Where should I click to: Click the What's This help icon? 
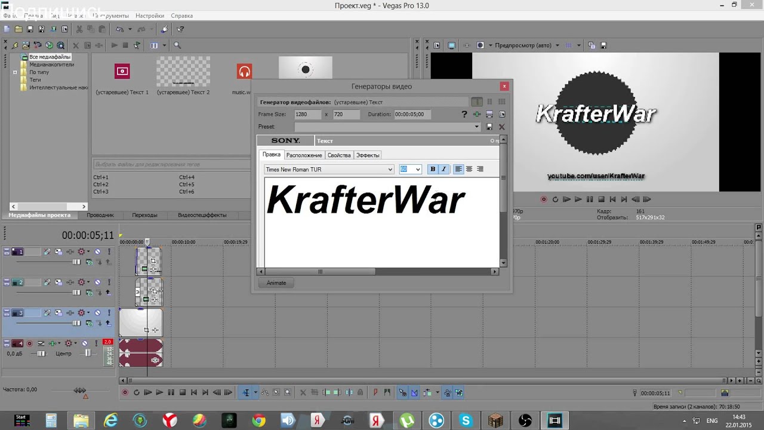coord(180,29)
